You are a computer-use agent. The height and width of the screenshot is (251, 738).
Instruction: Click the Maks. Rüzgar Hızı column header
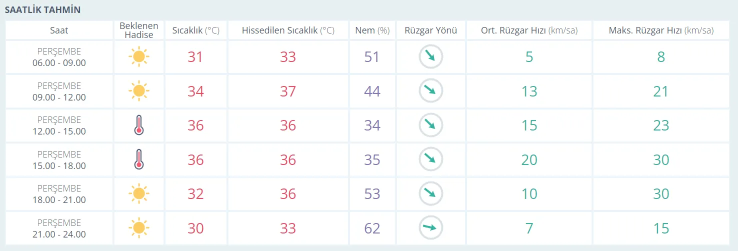pos(661,30)
